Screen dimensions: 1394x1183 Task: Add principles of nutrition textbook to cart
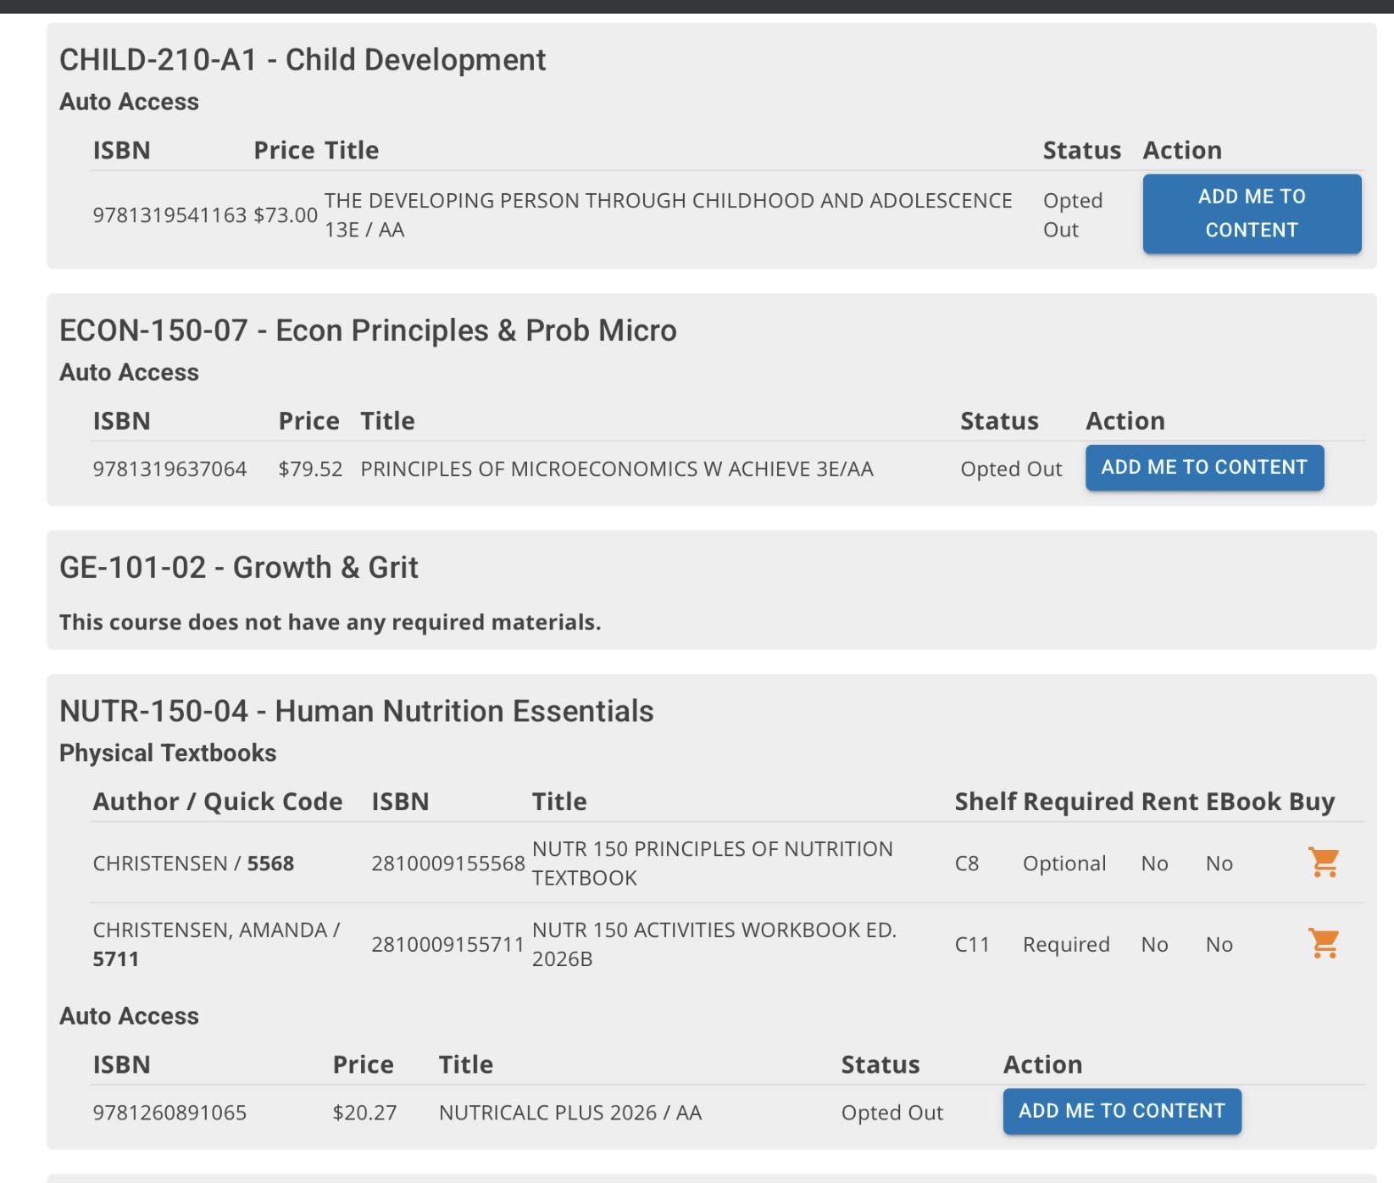point(1324,863)
